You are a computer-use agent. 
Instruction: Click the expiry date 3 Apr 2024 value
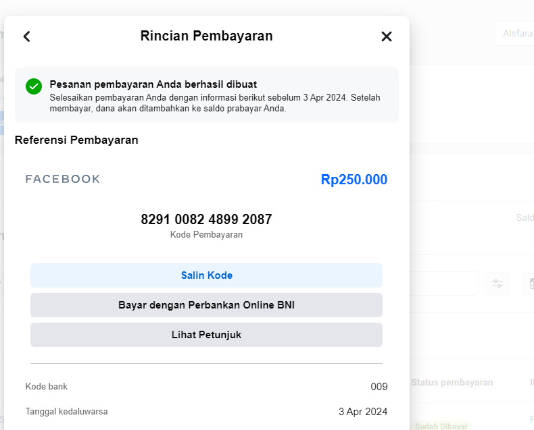point(363,412)
